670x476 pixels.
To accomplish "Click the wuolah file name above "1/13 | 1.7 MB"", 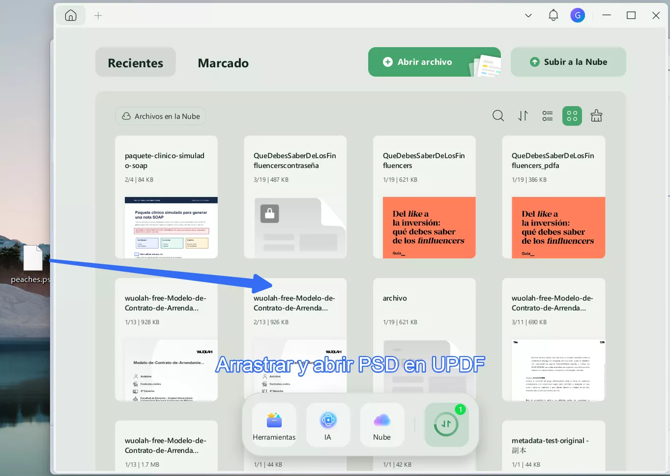I will coord(166,446).
